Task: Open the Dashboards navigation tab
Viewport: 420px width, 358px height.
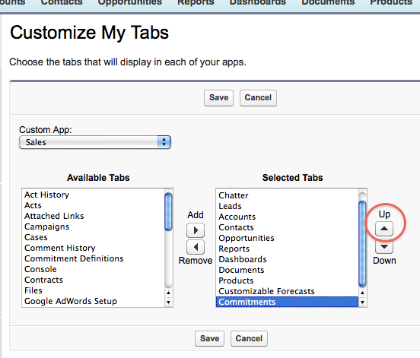Action: point(258,3)
